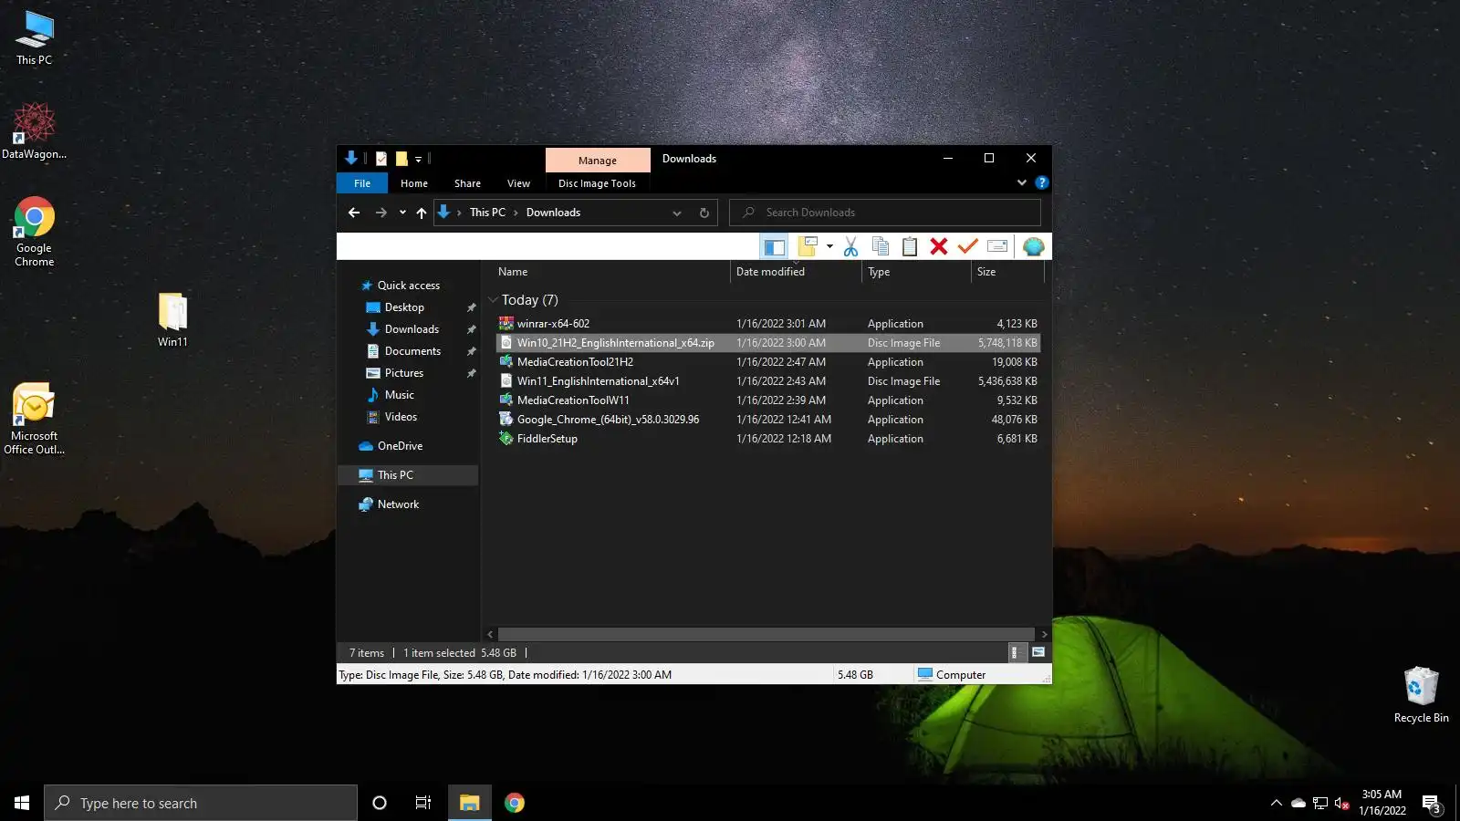
Task: Open the Disc Image Tools tab
Action: (598, 183)
